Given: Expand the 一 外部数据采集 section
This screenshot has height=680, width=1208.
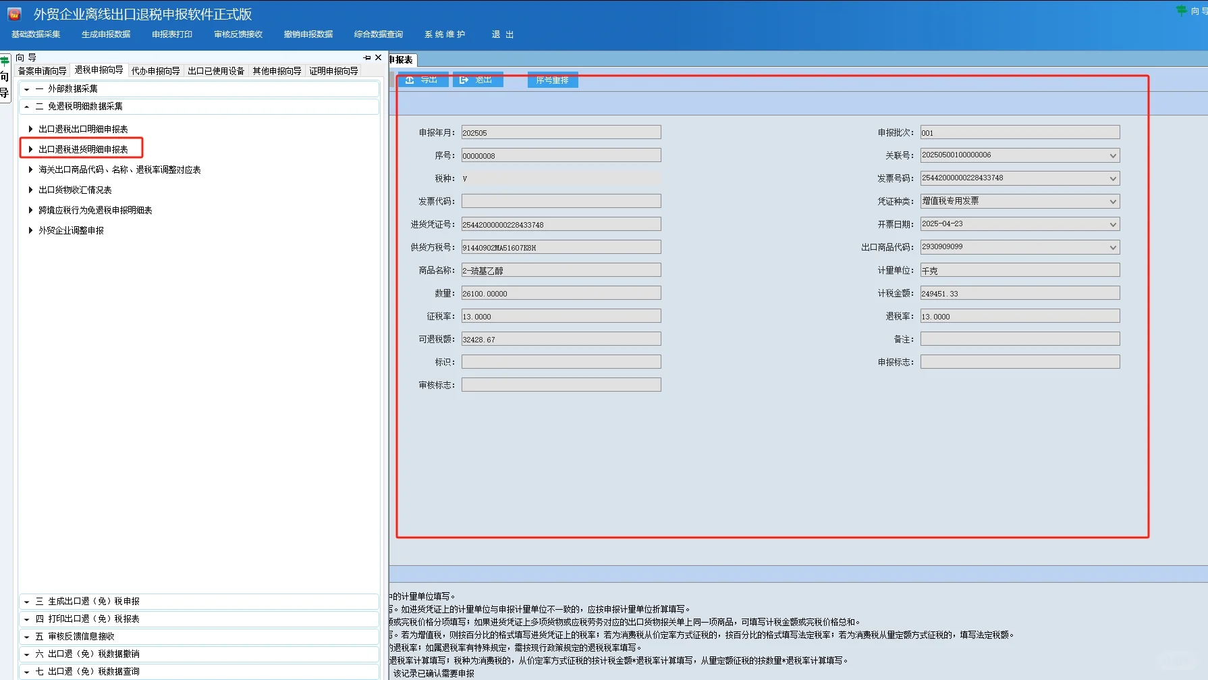Looking at the screenshot, I should point(199,89).
